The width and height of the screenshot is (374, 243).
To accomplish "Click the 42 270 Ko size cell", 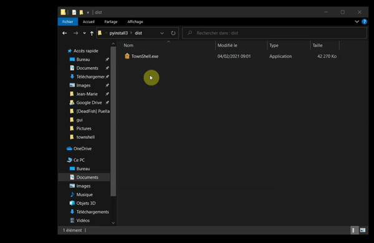I will [x=327, y=56].
